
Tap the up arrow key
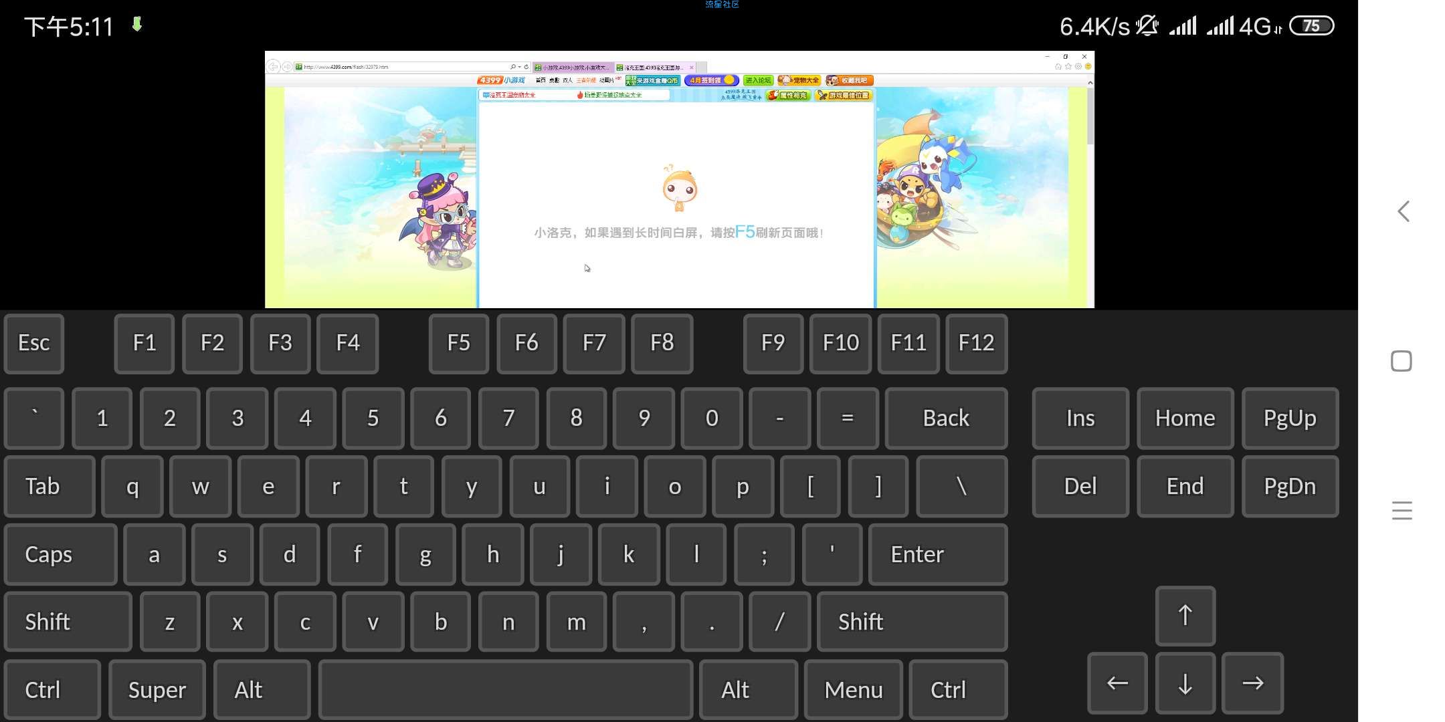[x=1185, y=616]
